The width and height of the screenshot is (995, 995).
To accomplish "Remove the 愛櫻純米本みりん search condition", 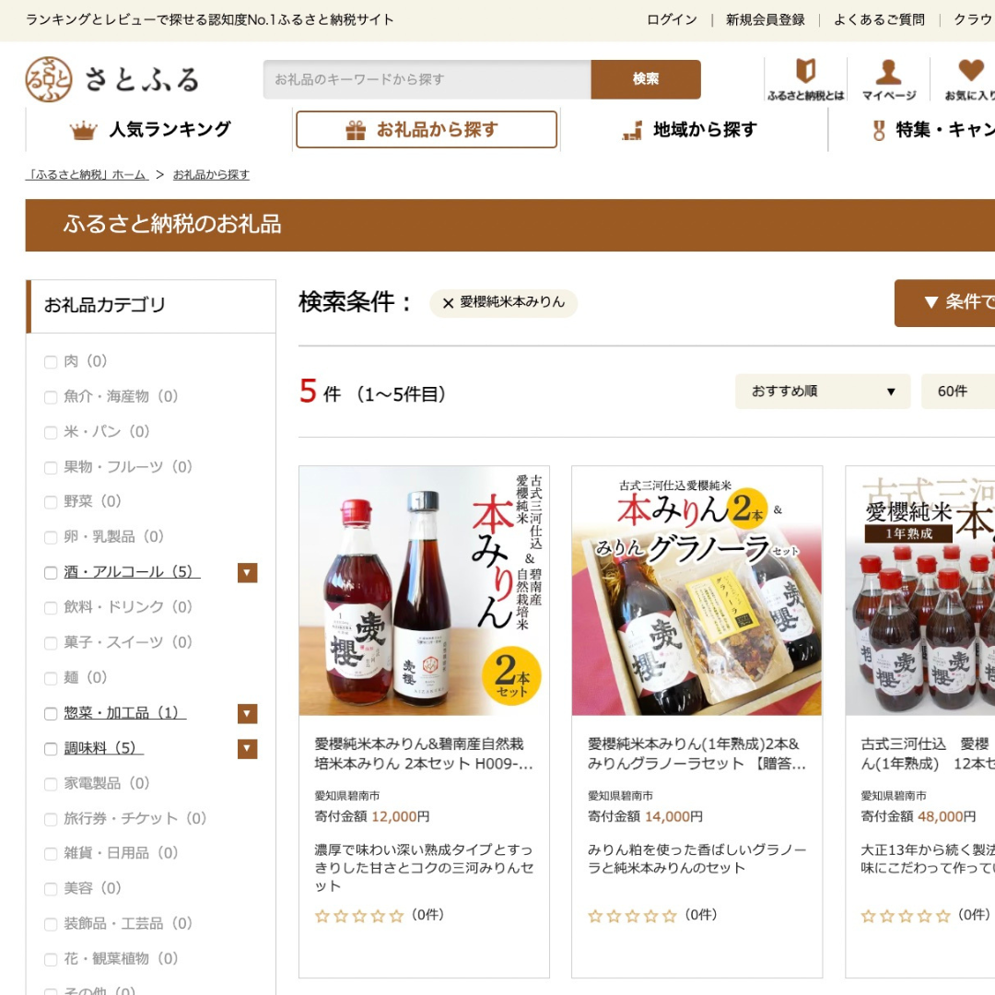I will pos(448,303).
